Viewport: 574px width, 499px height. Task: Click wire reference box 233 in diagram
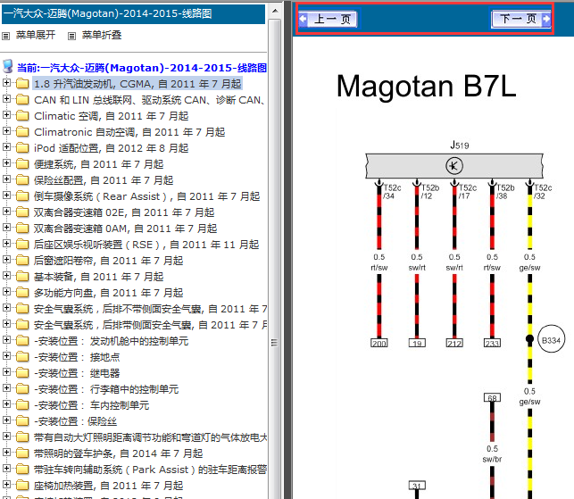[x=492, y=343]
